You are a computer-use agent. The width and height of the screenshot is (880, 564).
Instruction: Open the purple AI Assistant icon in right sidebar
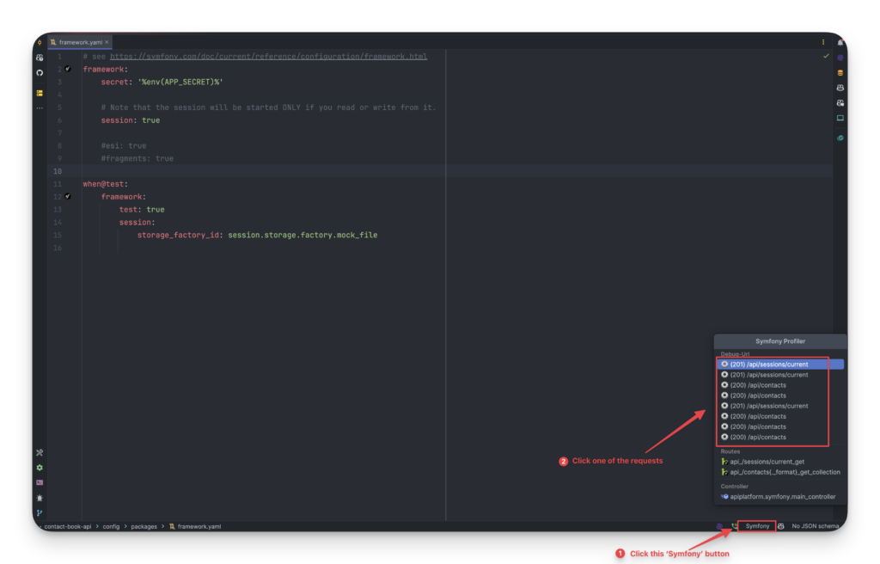click(x=840, y=58)
